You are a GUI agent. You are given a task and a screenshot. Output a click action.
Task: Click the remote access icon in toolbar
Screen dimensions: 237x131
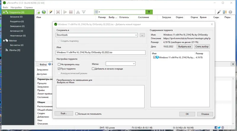click(225, 12)
